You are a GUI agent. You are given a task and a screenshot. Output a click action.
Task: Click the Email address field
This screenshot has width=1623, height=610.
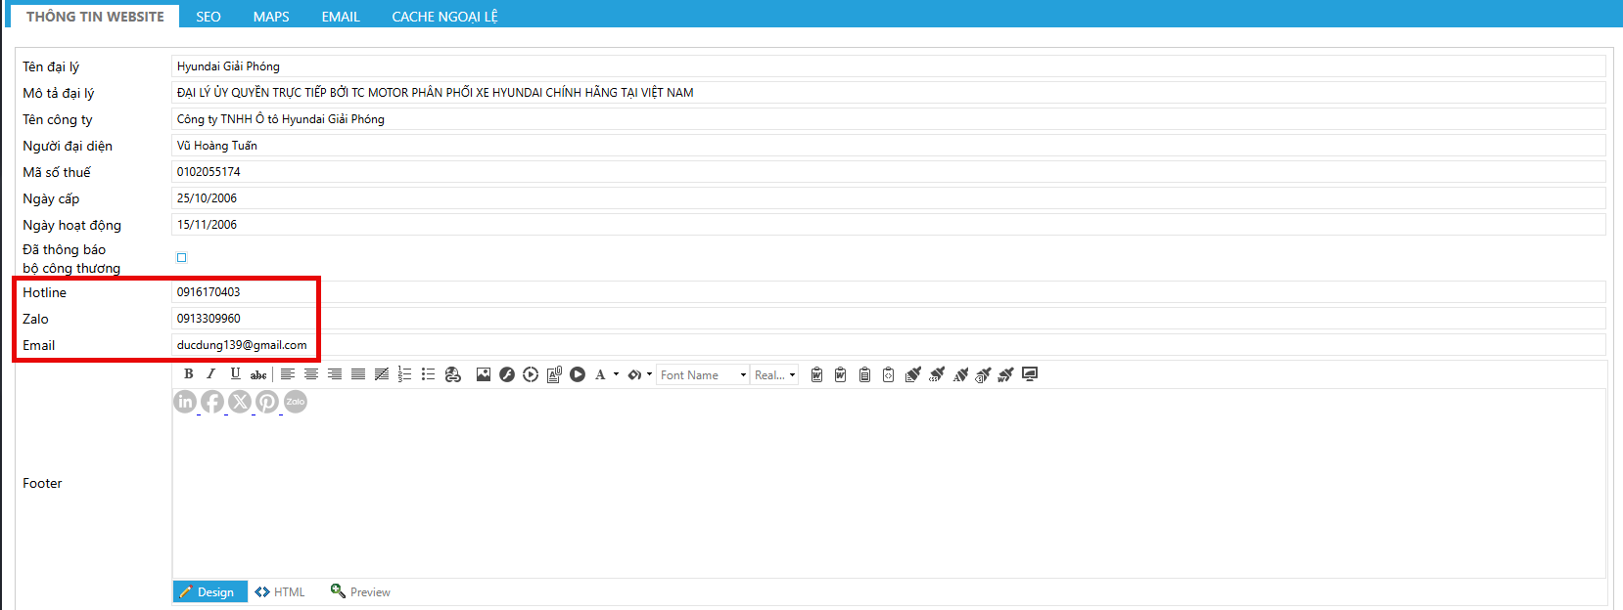click(x=881, y=345)
